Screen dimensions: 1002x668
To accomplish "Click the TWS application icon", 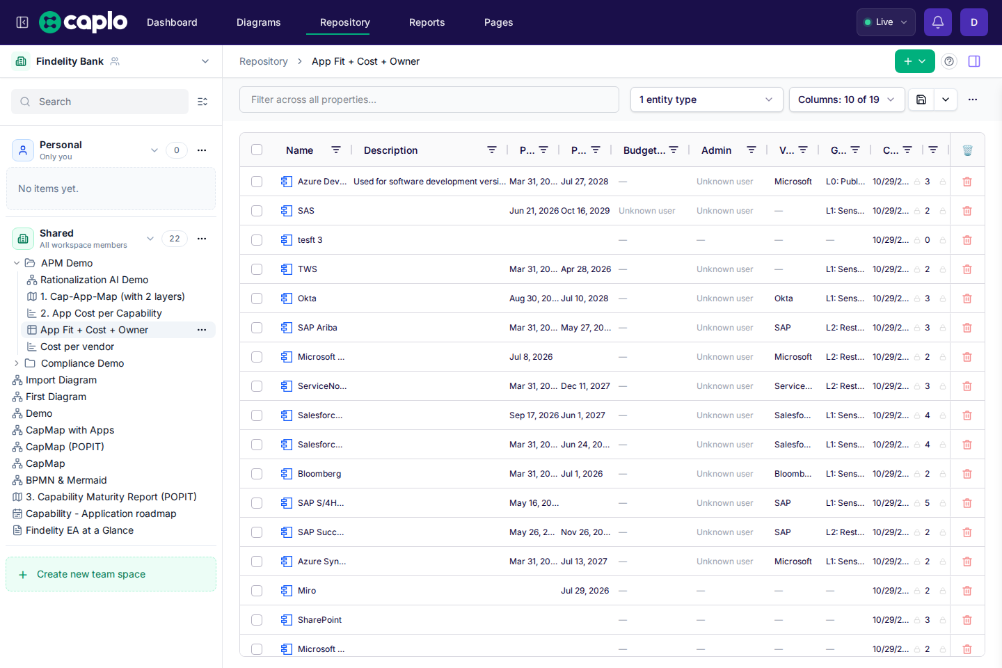I will [287, 269].
